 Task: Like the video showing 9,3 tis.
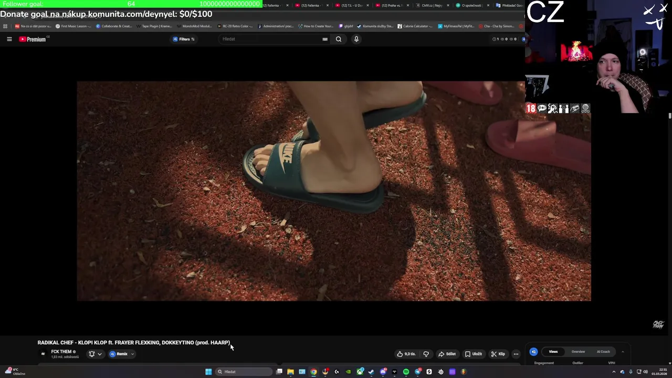tap(406, 354)
